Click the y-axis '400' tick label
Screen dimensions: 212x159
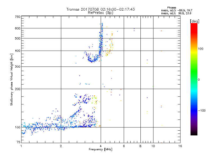tap(17, 51)
